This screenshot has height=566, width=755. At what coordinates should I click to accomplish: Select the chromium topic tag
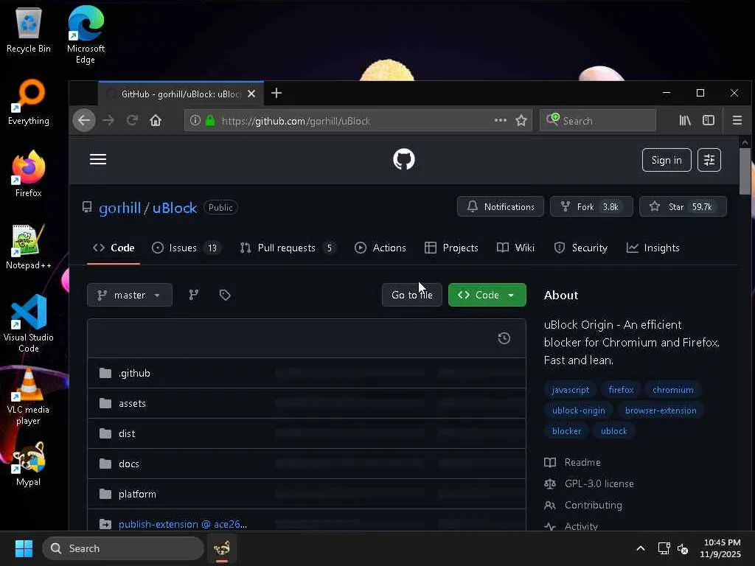pyautogui.click(x=672, y=390)
